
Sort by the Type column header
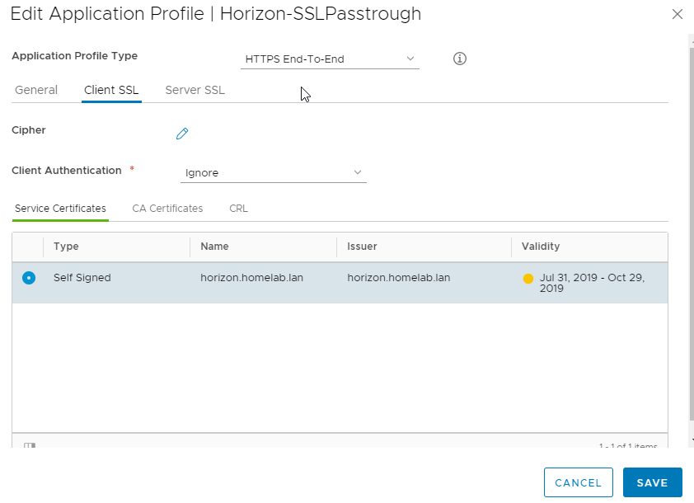[x=66, y=247]
